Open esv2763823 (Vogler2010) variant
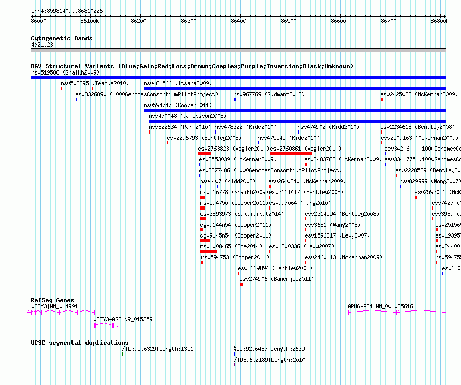The height and width of the screenshot is (385, 461). [x=234, y=149]
